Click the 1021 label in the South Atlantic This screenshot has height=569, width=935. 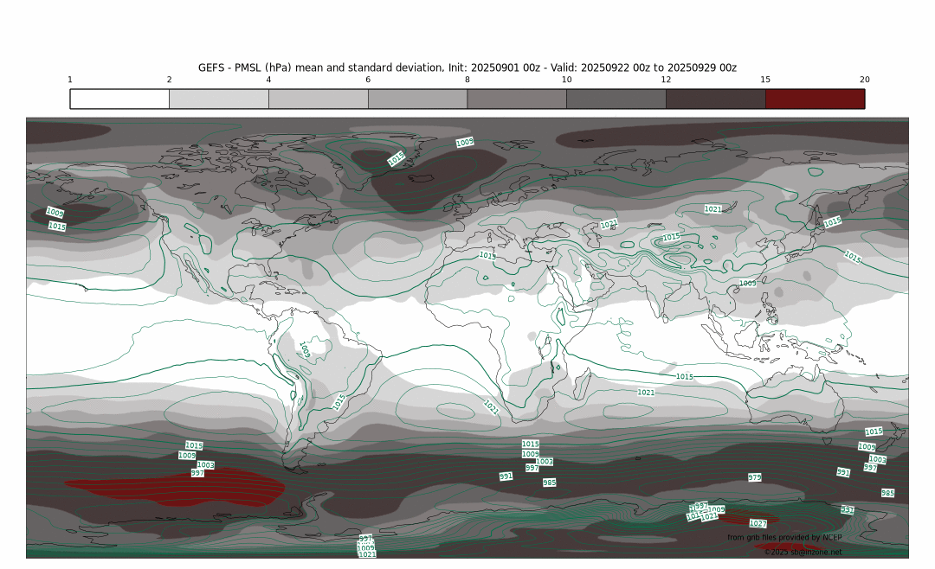point(490,406)
